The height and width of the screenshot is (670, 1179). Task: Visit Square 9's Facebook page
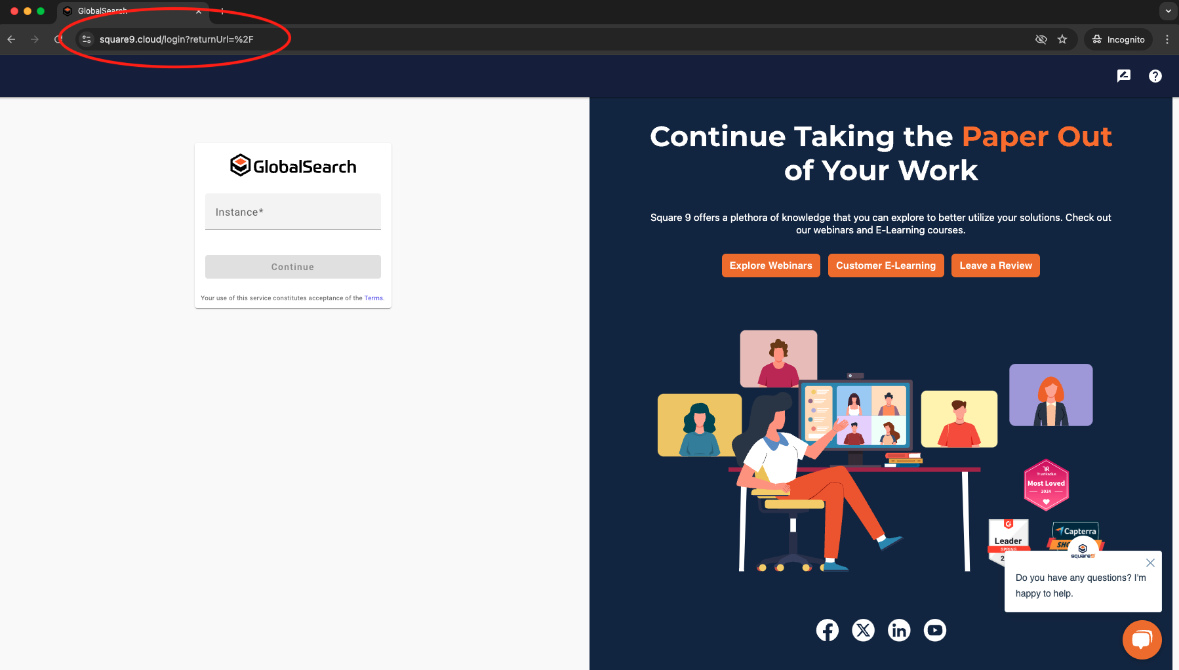[827, 630]
